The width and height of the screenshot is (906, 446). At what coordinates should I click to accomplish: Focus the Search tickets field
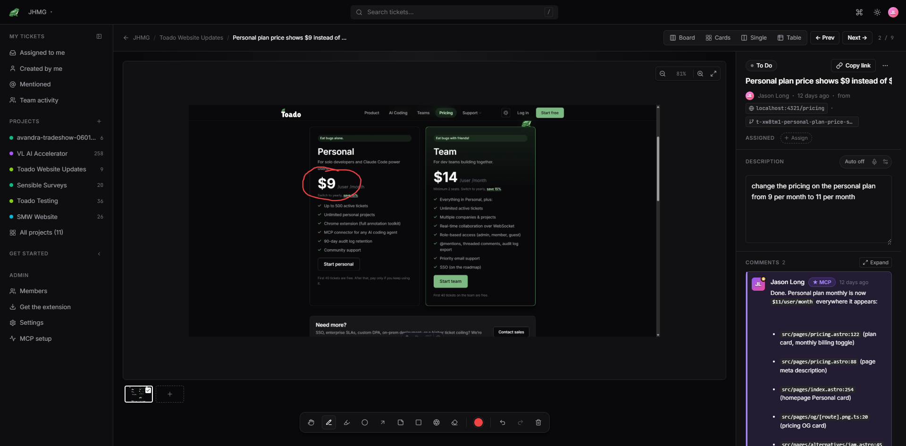click(x=454, y=12)
